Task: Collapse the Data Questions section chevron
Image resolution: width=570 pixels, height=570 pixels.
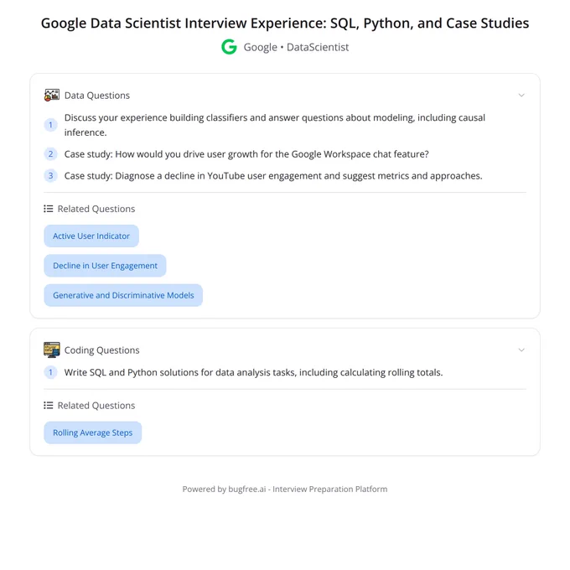Action: [521, 96]
